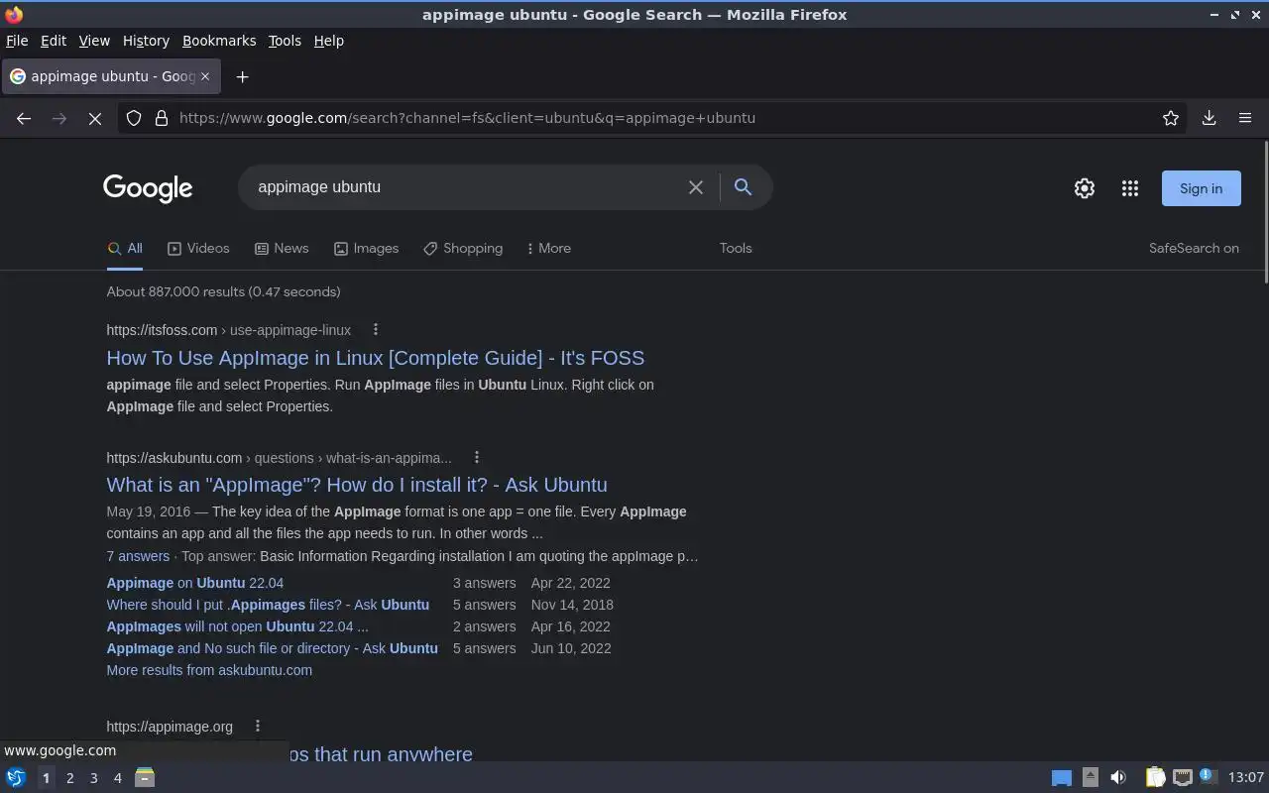Image resolution: width=1269 pixels, height=793 pixels.
Task: Switch to Videos results tab
Action: tap(198, 248)
